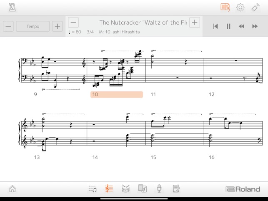Jump to measure 12
This screenshot has height=201, width=268.
[212, 94]
